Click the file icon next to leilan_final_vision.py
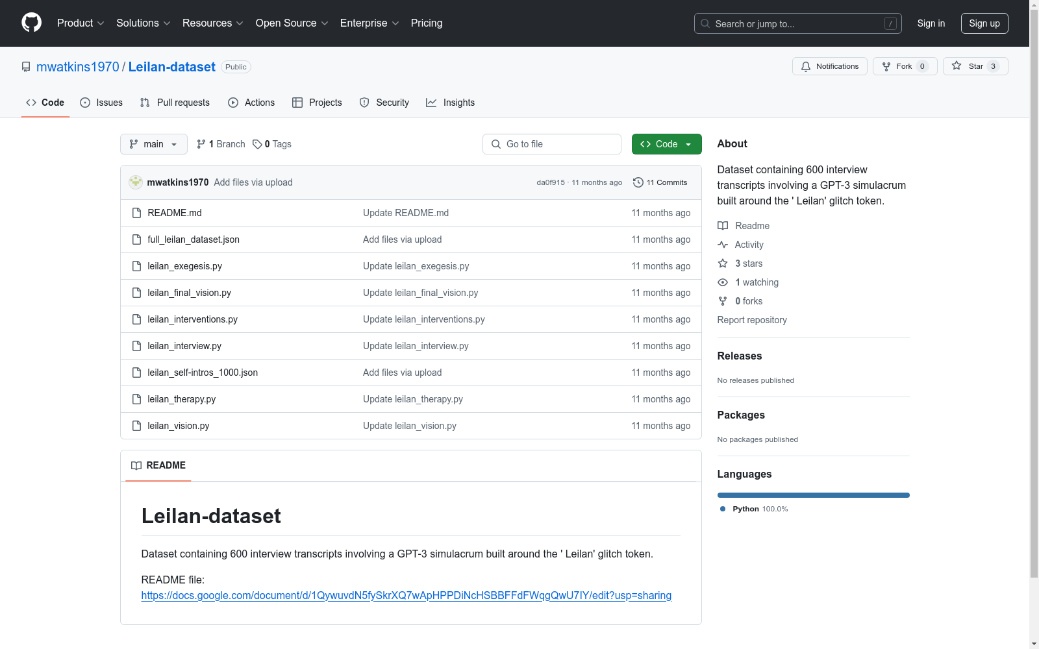 pos(136,293)
